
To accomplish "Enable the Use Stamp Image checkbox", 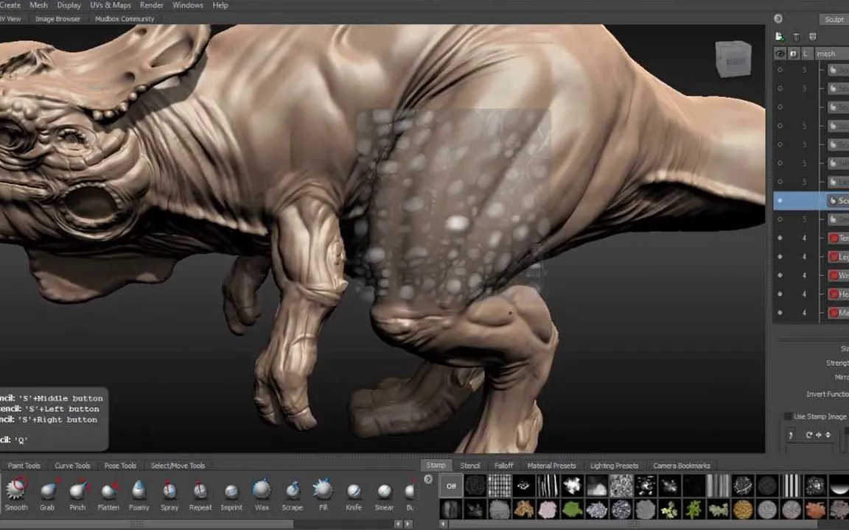I will [x=789, y=417].
